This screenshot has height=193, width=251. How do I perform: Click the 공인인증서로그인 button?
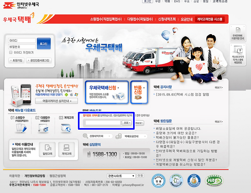pyautogui.click(x=39, y=60)
